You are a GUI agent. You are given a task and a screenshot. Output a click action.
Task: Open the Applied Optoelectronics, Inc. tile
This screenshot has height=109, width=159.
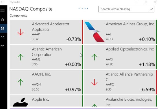tap(120, 57)
